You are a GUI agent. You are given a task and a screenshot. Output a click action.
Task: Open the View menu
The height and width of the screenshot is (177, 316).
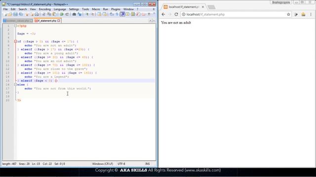(x=33, y=9)
